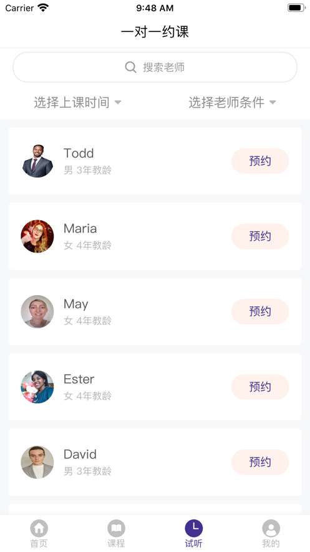Open Ester's avatar picture
Image resolution: width=310 pixels, height=552 pixels.
[x=37, y=386]
